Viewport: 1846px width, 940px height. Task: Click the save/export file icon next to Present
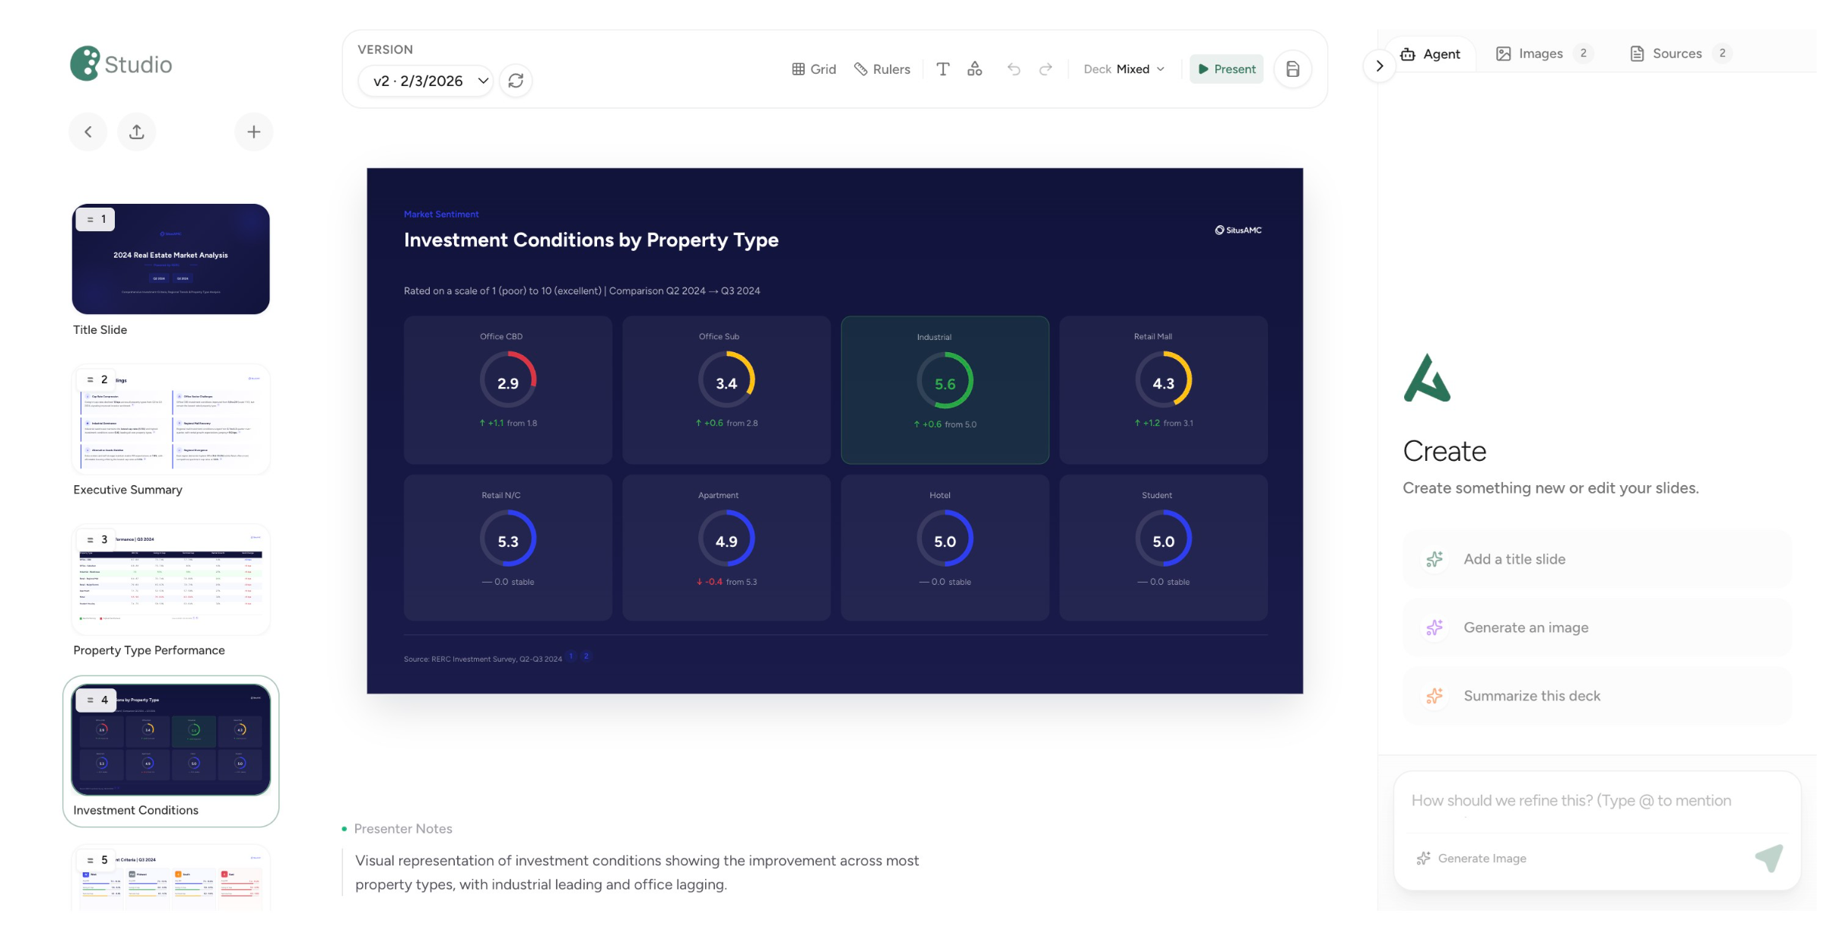1292,68
